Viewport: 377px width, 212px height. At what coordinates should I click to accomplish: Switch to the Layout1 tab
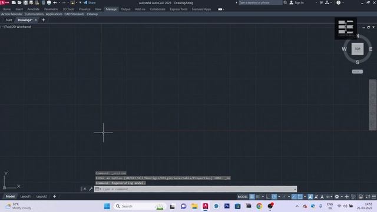click(x=25, y=196)
